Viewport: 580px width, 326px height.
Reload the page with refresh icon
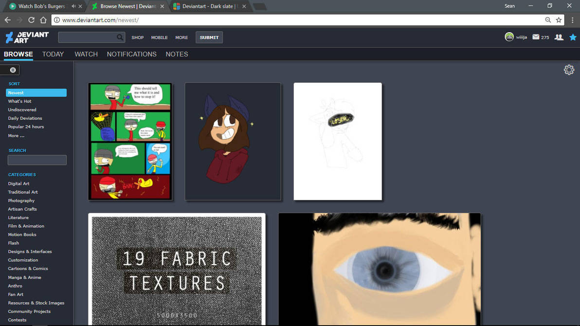(x=31, y=20)
